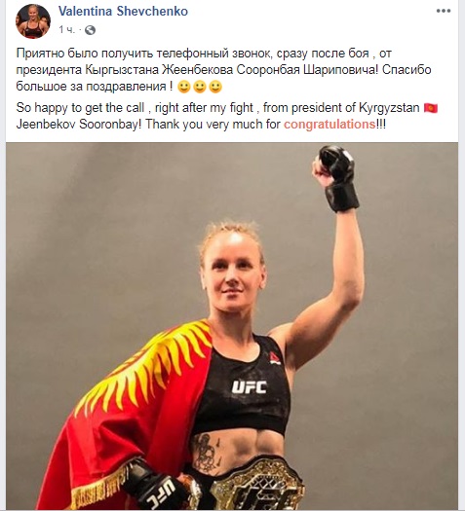Click the globe public privacy icon
The image size is (465, 511).
pos(90,30)
